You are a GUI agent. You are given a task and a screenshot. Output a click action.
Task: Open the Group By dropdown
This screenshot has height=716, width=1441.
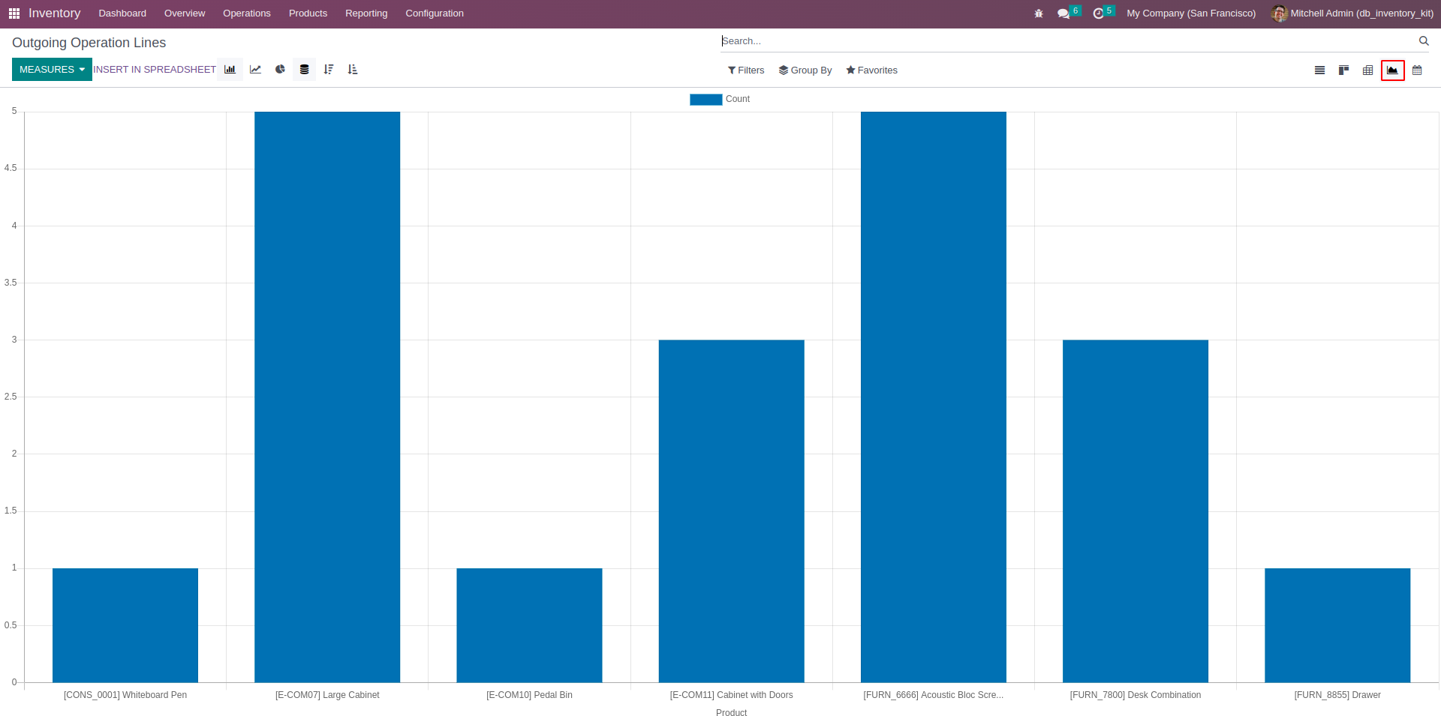point(805,70)
